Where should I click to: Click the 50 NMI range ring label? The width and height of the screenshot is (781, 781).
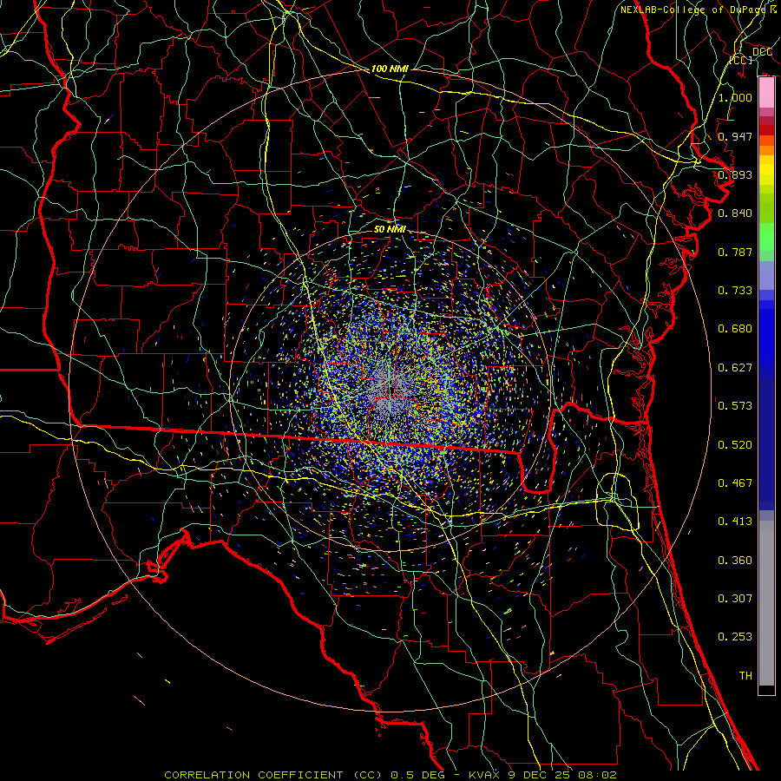[390, 229]
